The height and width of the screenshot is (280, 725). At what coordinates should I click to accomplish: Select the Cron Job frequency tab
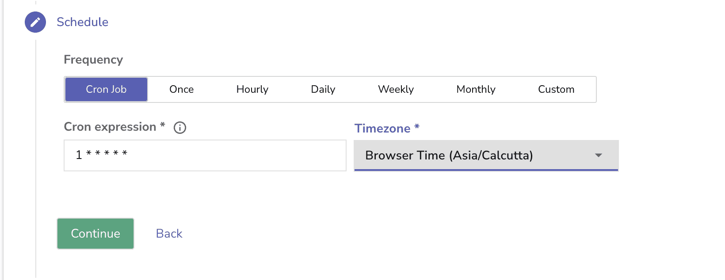106,89
